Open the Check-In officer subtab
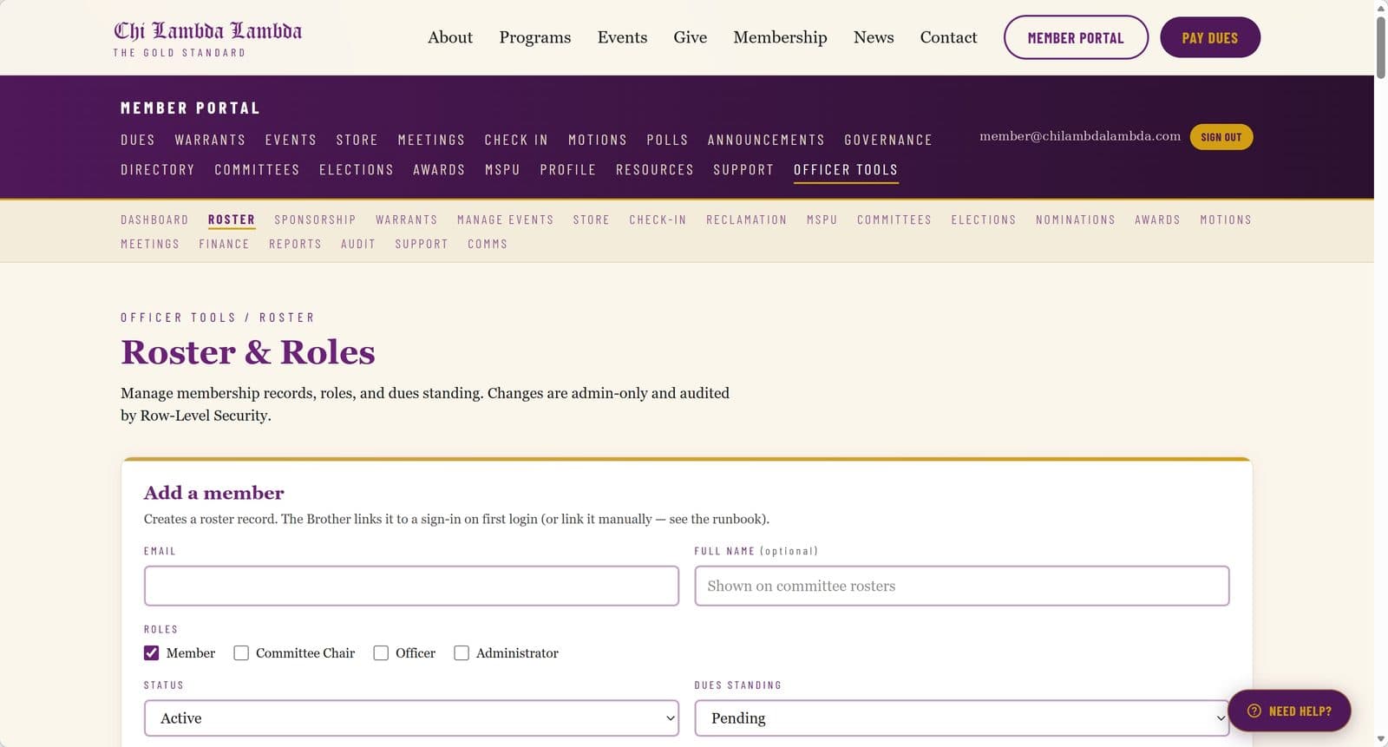Viewport: 1388px width, 747px height. pyautogui.click(x=658, y=220)
